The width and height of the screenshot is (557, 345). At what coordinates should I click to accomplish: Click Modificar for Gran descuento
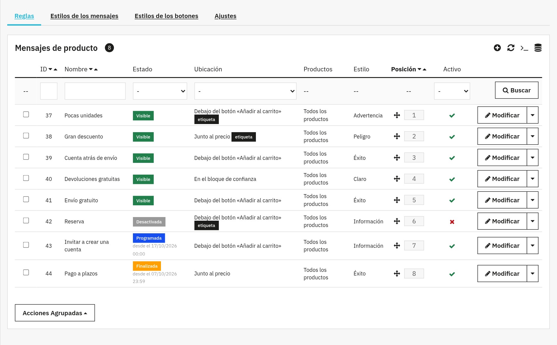(502, 136)
